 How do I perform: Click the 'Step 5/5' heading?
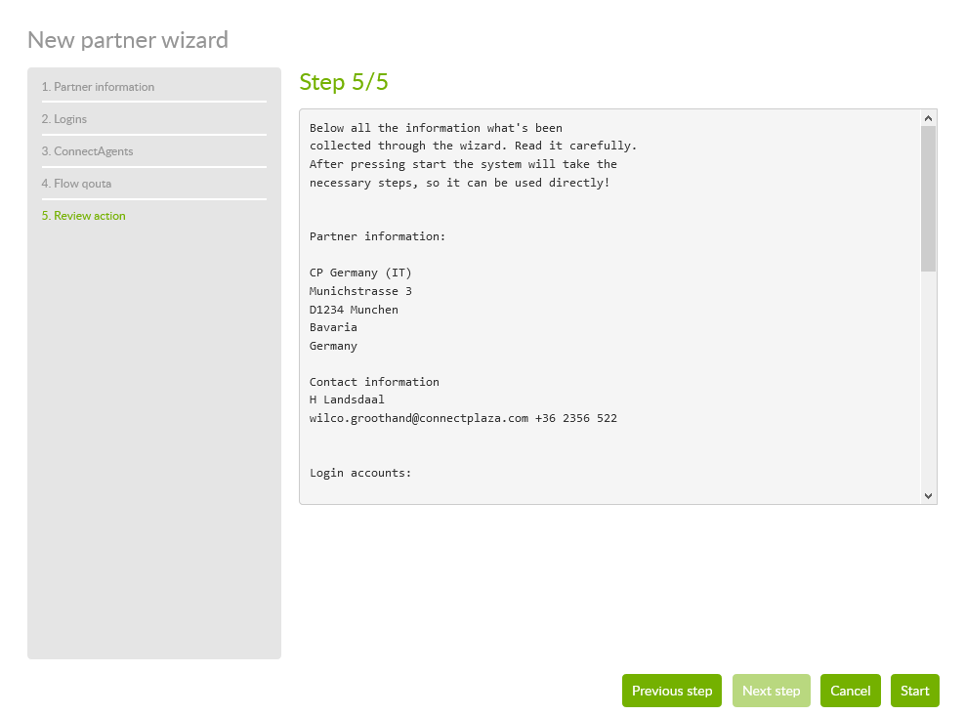click(x=344, y=82)
